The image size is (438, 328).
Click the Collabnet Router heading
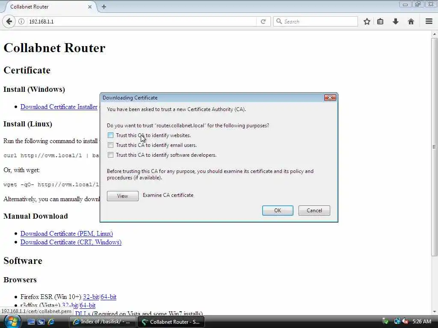coord(54,48)
